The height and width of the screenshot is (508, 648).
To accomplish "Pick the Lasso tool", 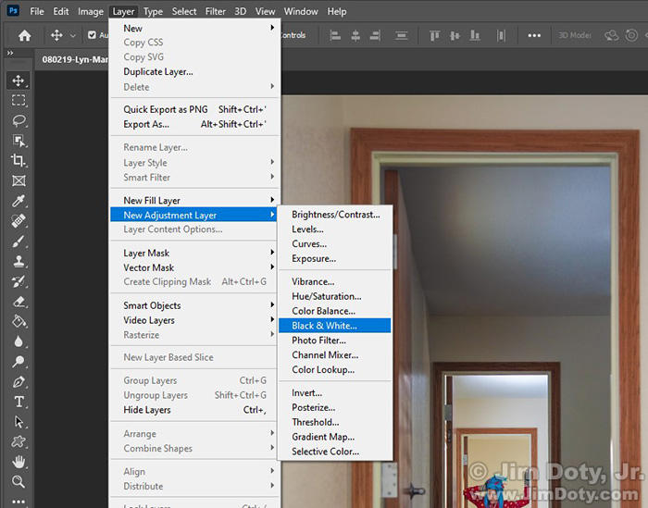I will click(x=19, y=121).
